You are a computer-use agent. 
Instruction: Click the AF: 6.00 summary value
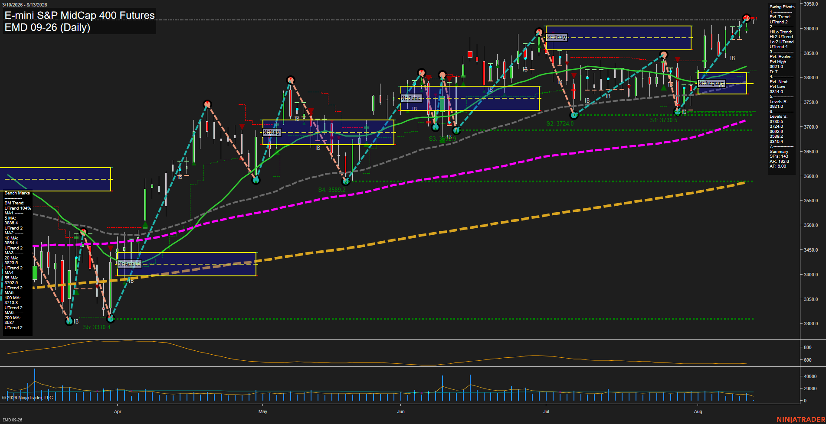778,166
